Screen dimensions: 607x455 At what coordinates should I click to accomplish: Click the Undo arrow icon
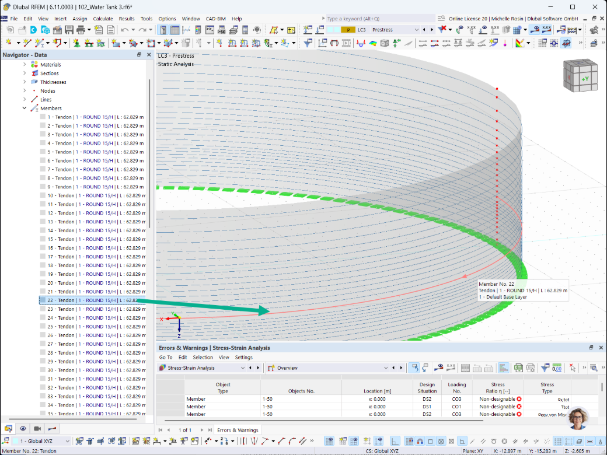click(124, 30)
